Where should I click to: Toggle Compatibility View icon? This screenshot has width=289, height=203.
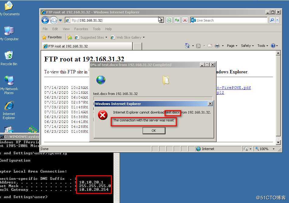pos(169,20)
